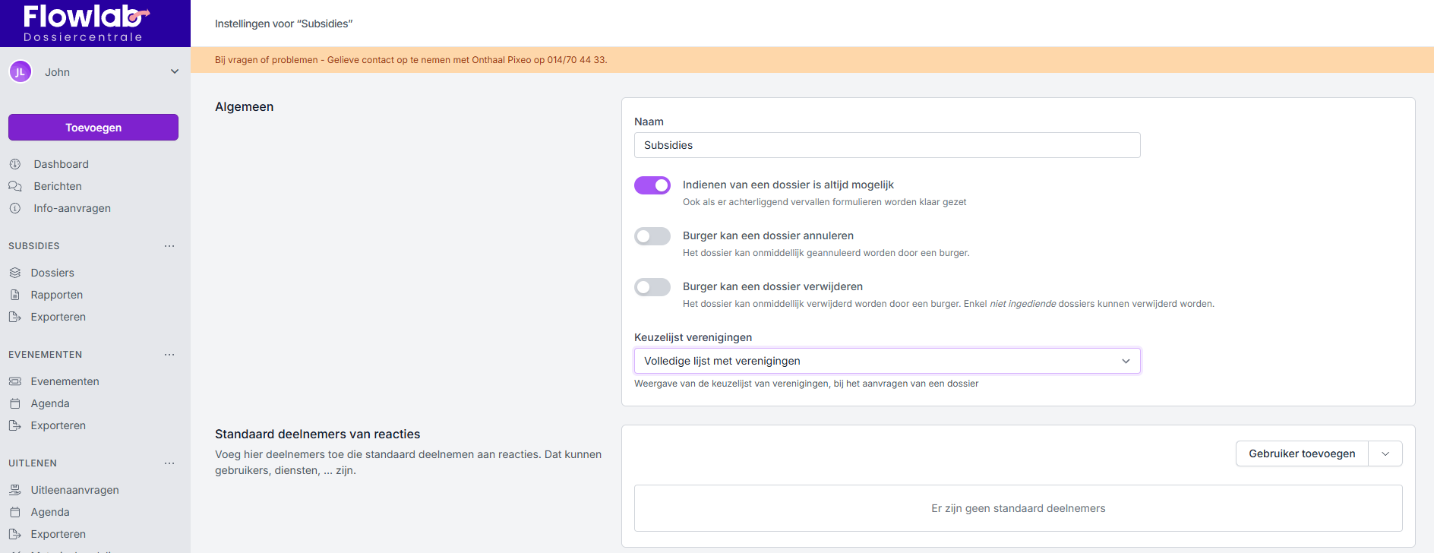
Task: Disable 'Indienen van een dossier is altijd mogelijk'
Action: pyautogui.click(x=652, y=185)
